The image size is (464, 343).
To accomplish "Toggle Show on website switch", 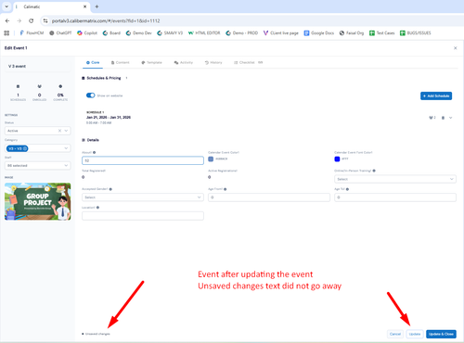I will point(91,95).
